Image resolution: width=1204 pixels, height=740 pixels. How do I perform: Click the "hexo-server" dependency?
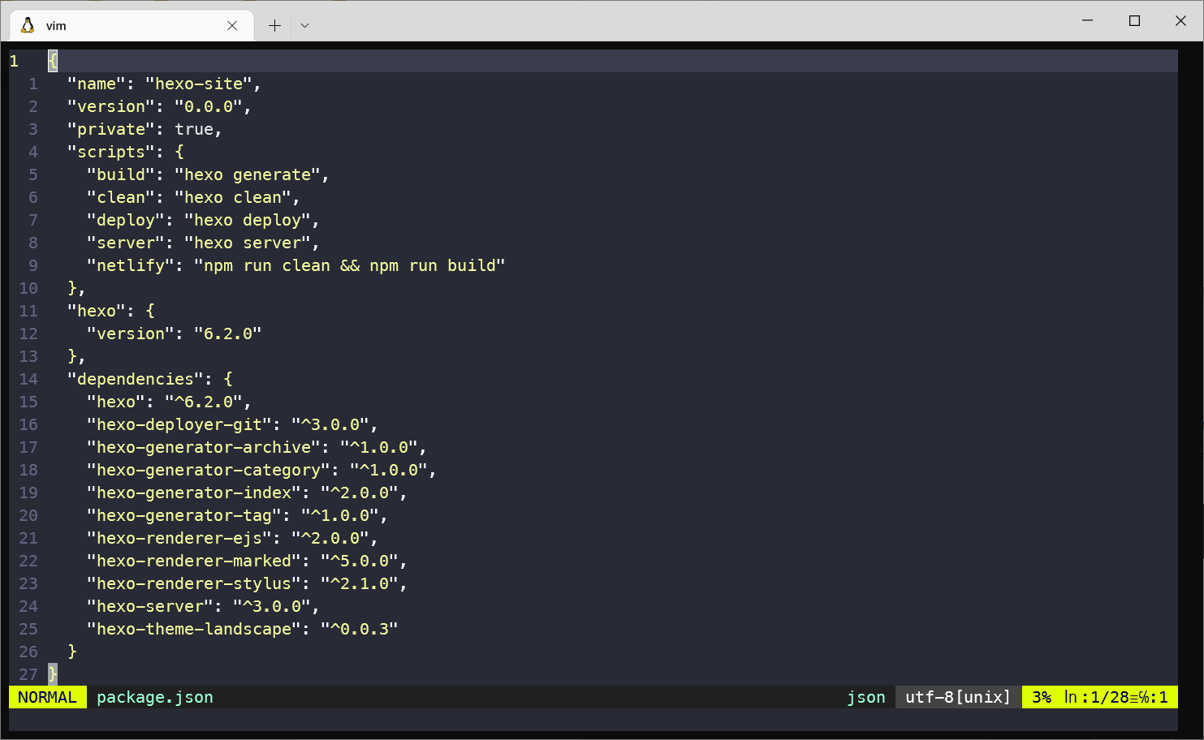tap(150, 606)
